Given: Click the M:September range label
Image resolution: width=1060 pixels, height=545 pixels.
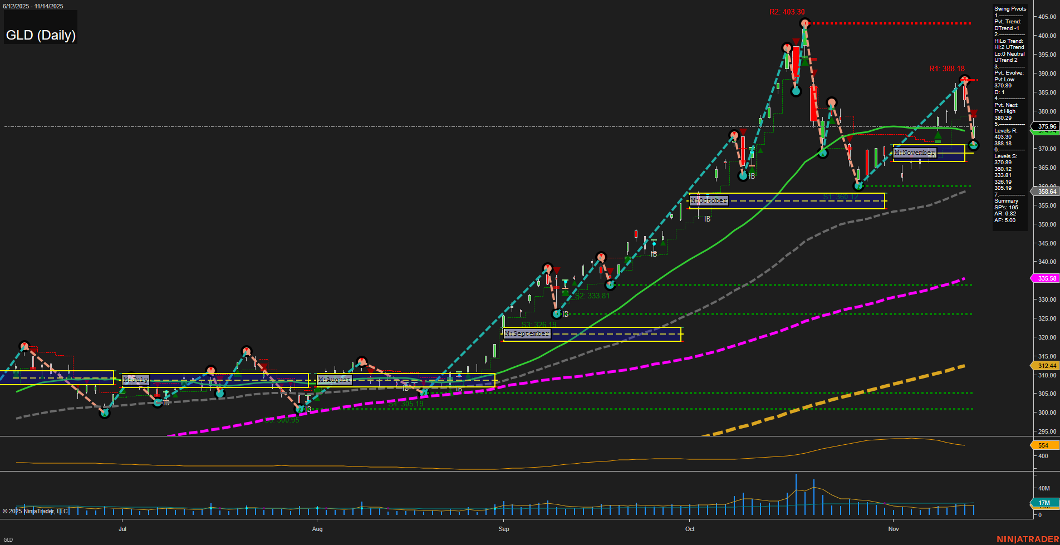Looking at the screenshot, I should pos(527,333).
